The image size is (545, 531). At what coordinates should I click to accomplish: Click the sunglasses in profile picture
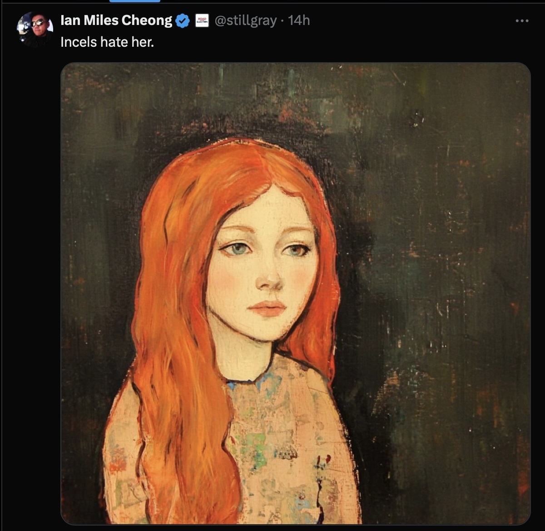[x=36, y=23]
